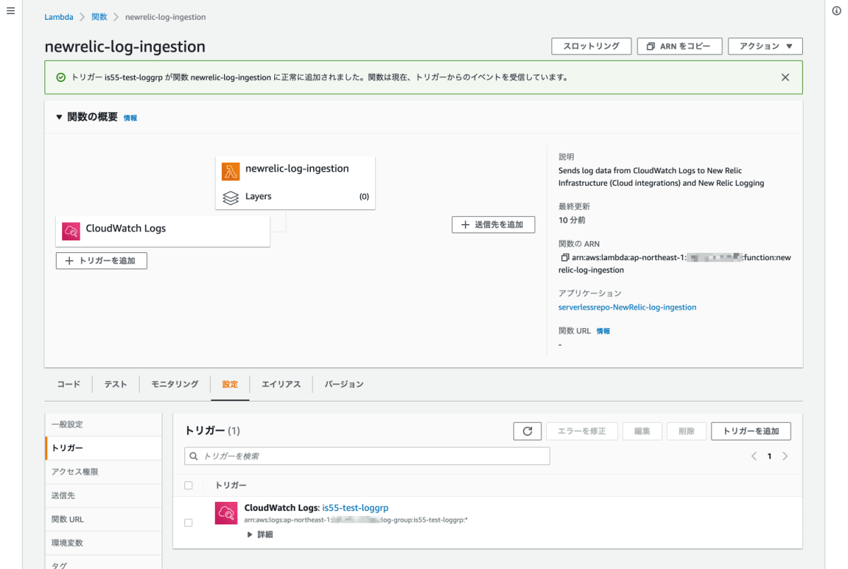The width and height of the screenshot is (848, 569).
Task: Focus the トリガーを検索 search field
Action: 367,456
